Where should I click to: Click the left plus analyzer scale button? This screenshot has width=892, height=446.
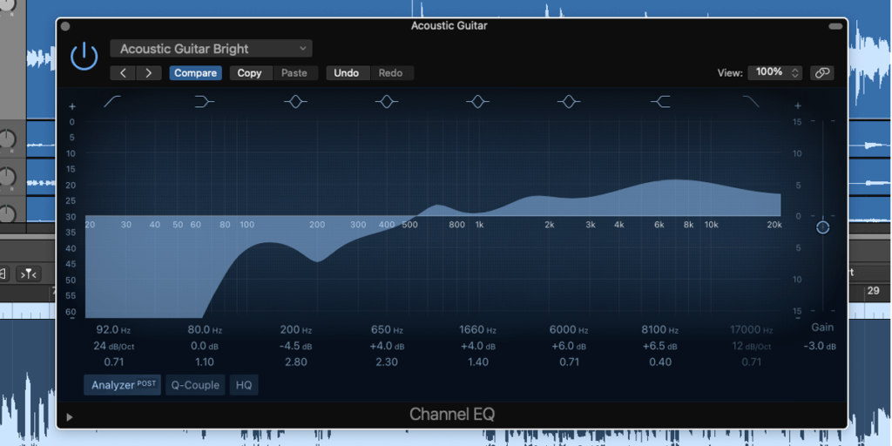(72, 106)
